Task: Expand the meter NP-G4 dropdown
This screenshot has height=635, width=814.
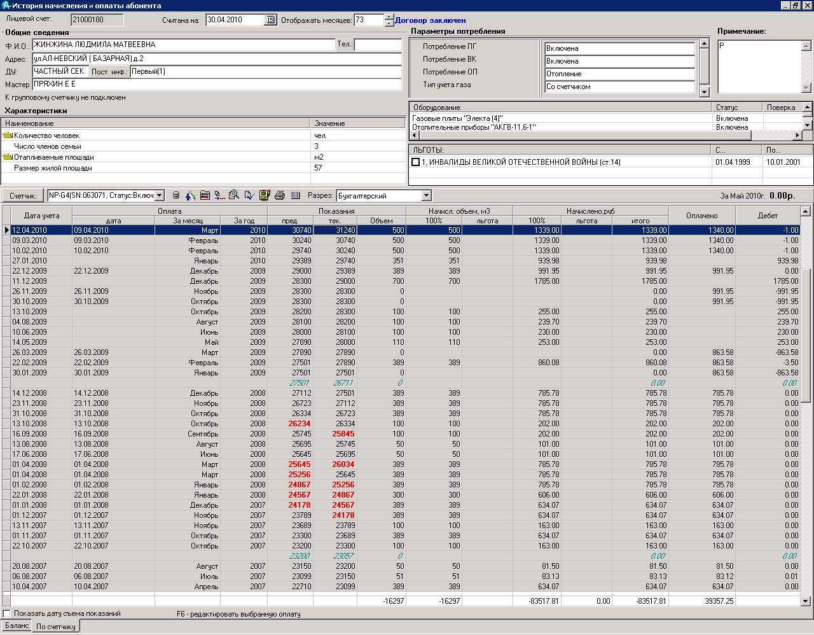Action: [160, 196]
